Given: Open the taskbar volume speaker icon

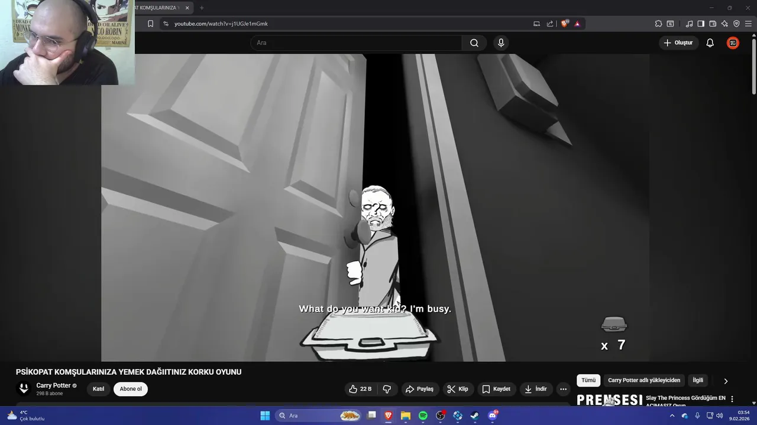Looking at the screenshot, I should (x=720, y=416).
